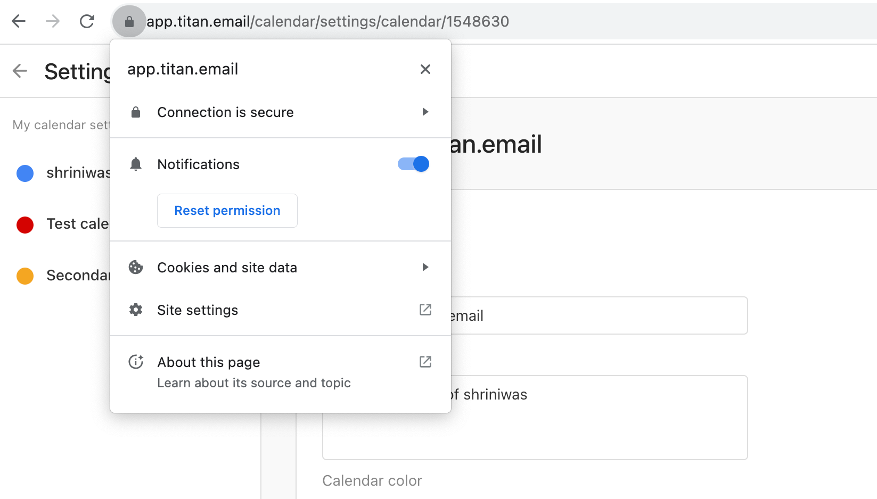Click the lock icon beside Connection is secure

tap(136, 112)
